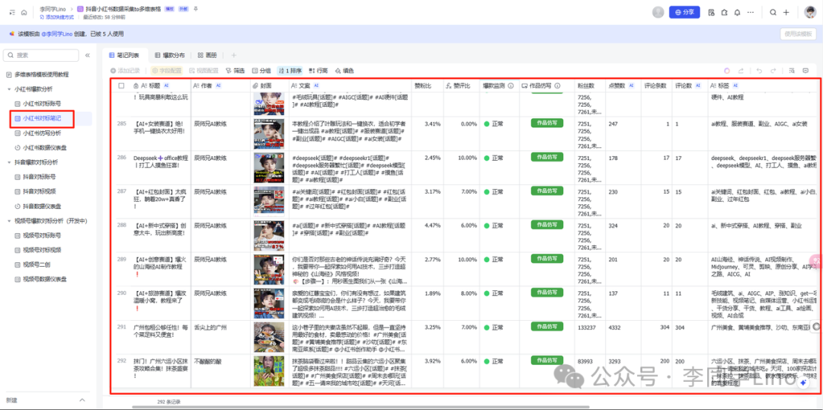
Task: Click the 视图配置 view config button
Action: (204, 70)
